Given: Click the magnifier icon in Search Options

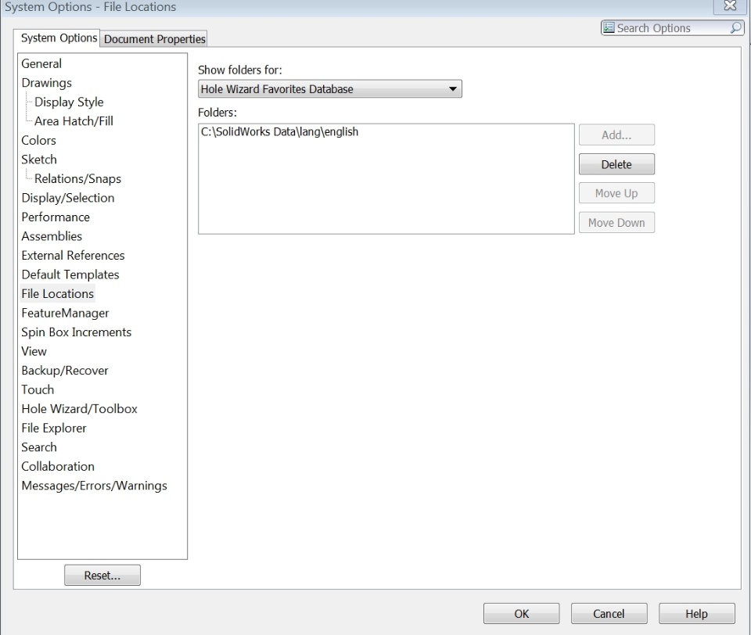Looking at the screenshot, I should tap(735, 28).
